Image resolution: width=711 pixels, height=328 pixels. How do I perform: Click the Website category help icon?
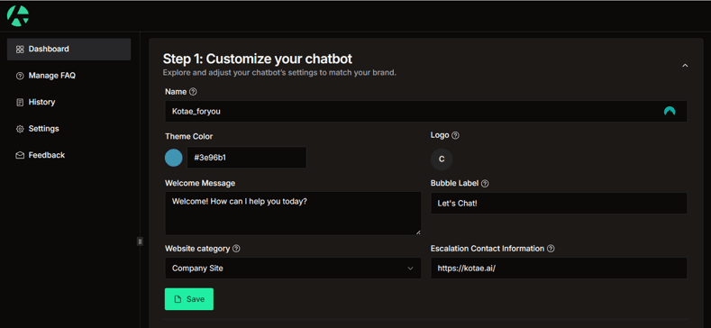point(236,249)
